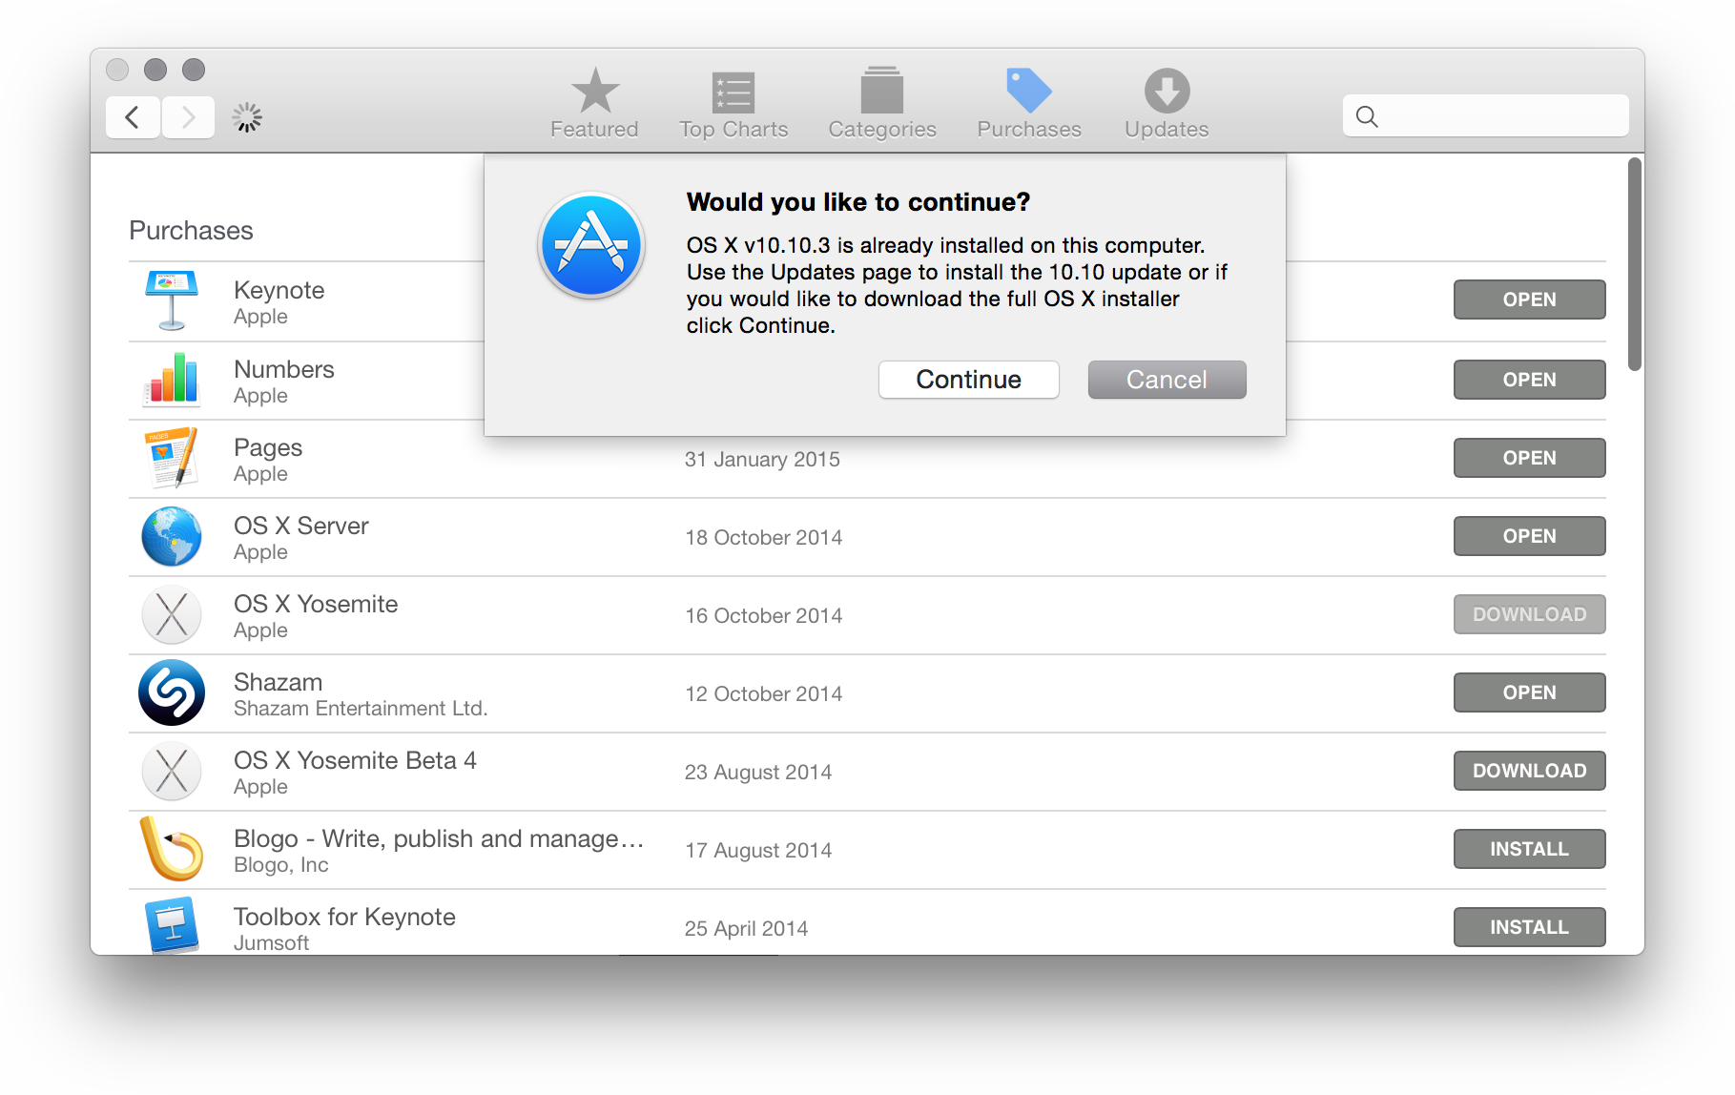Open the Categories tab
Image resolution: width=1735 pixels, height=1095 pixels.
pyautogui.click(x=882, y=103)
